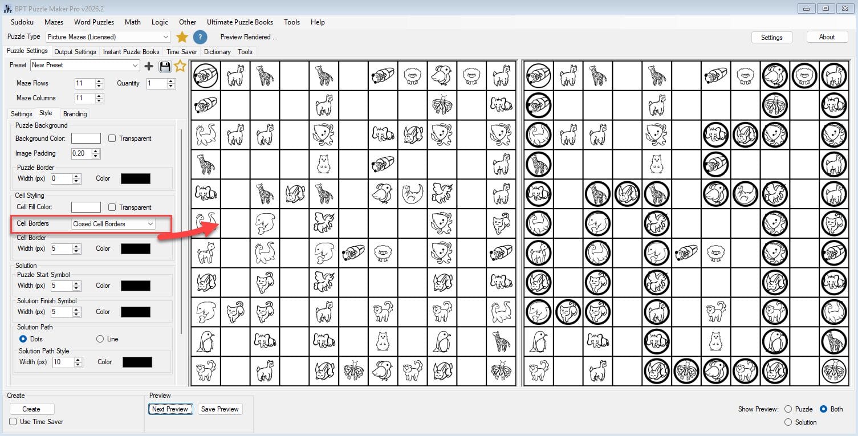Click the floppy disk save preset icon
858x436 pixels.
click(165, 66)
